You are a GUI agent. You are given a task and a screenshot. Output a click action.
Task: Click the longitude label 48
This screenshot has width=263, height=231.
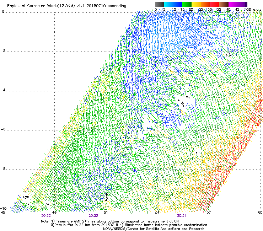pyautogui.click(x=54, y=213)
